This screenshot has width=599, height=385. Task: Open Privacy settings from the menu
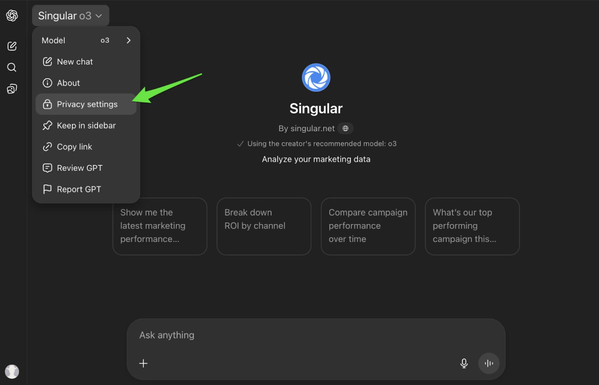86,104
